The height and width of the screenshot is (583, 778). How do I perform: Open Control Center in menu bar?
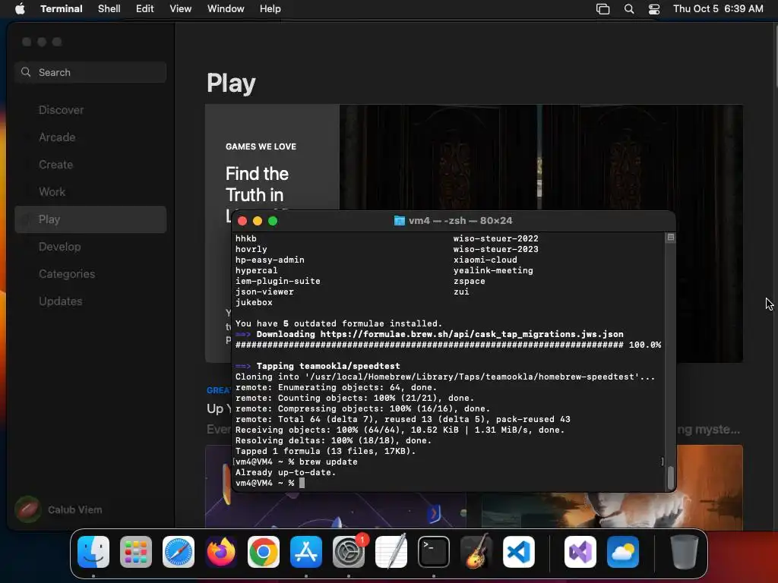pyautogui.click(x=654, y=9)
